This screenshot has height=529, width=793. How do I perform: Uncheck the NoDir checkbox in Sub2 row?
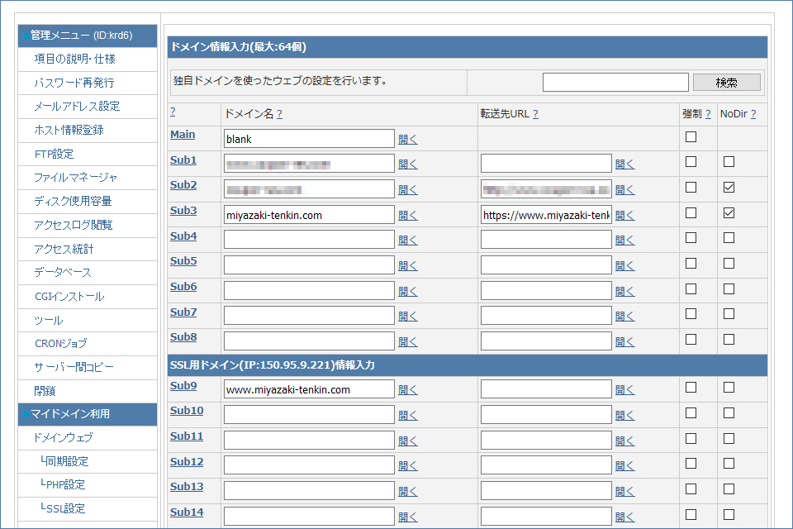point(729,188)
